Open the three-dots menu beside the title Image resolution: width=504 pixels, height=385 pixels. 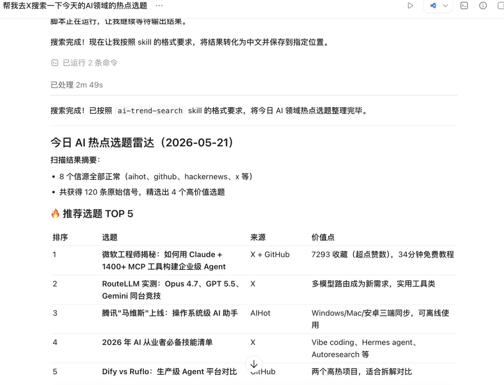[159, 6]
